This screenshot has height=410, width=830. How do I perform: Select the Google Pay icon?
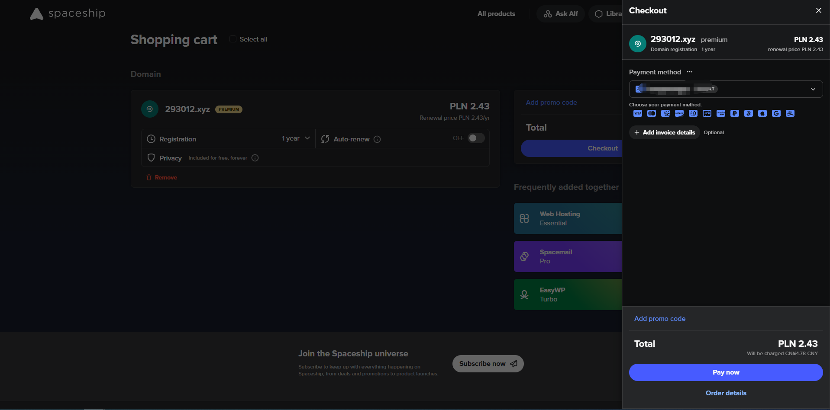point(776,113)
